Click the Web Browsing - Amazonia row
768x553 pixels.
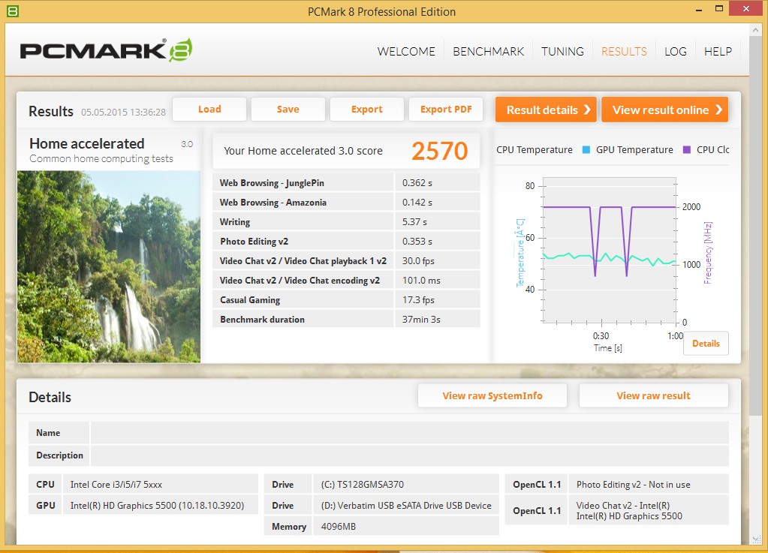(x=346, y=202)
